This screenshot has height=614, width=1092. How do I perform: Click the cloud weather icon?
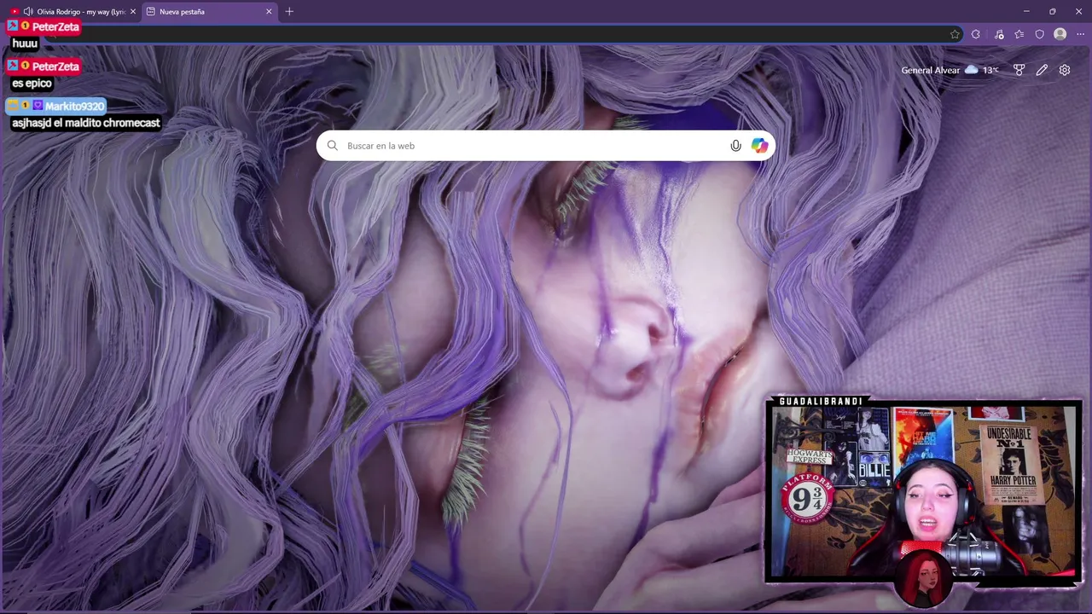pos(971,70)
